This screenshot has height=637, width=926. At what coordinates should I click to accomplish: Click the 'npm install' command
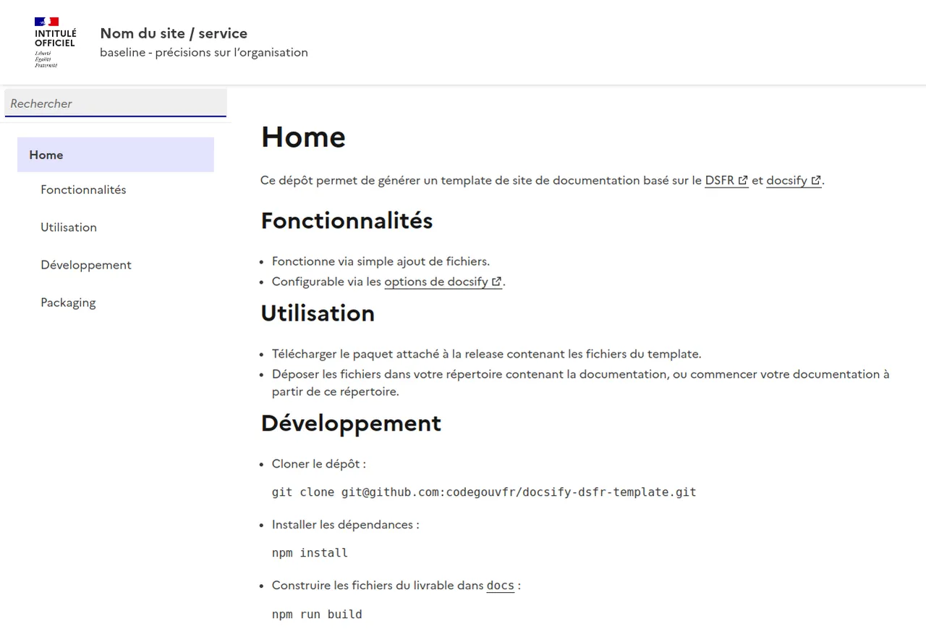coord(310,553)
